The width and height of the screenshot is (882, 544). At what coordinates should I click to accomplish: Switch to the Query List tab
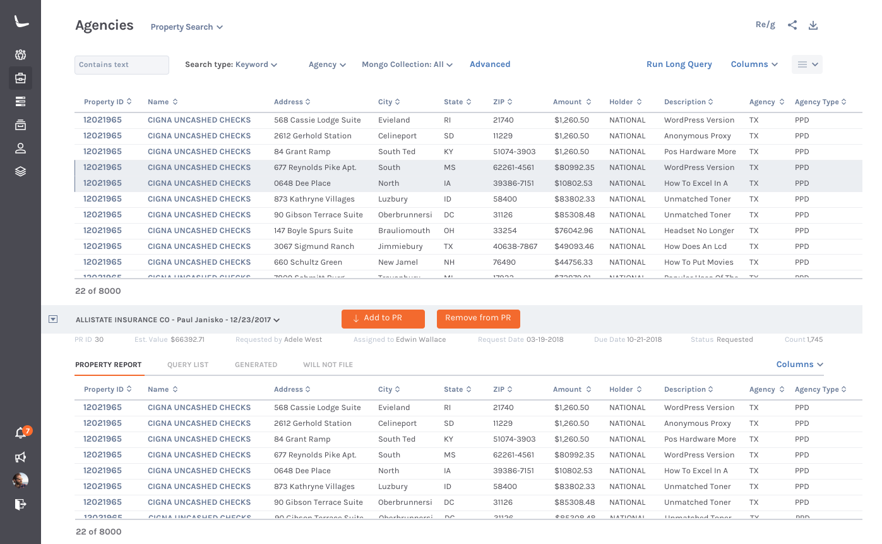tap(188, 365)
